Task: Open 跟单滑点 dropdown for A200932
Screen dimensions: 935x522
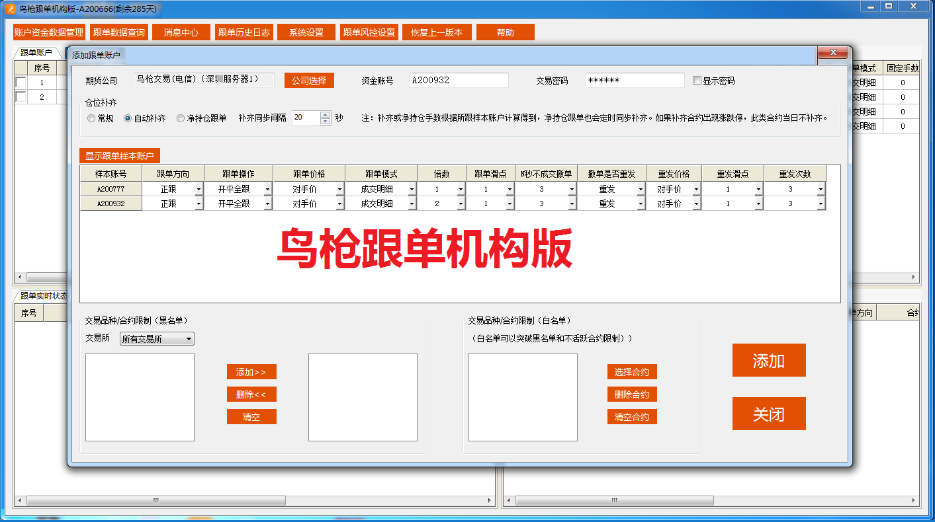Action: 510,204
